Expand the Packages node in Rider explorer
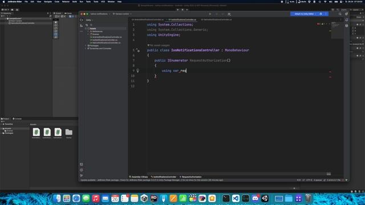 86,46
